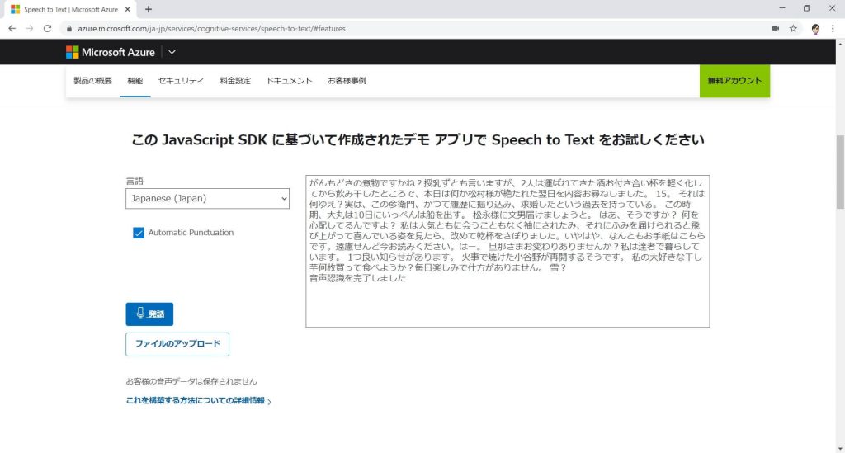This screenshot has height=453, width=845.
Task: Click the Microsoft Azure logo
Action: 111,52
